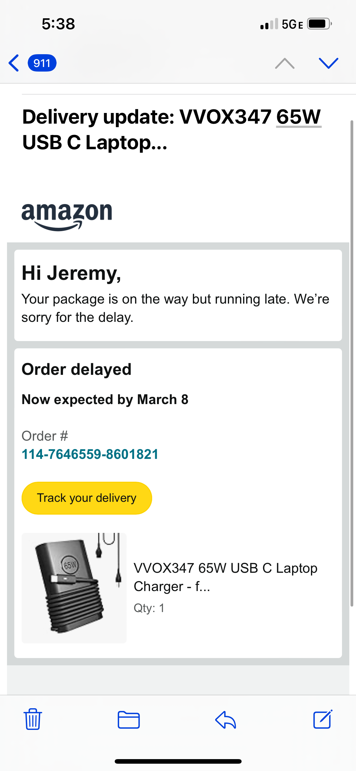
Task: Tap the home indicator bar
Action: coord(178,761)
